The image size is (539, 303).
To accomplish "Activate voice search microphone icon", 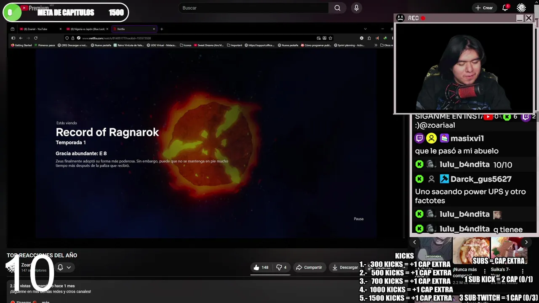I will (357, 8).
